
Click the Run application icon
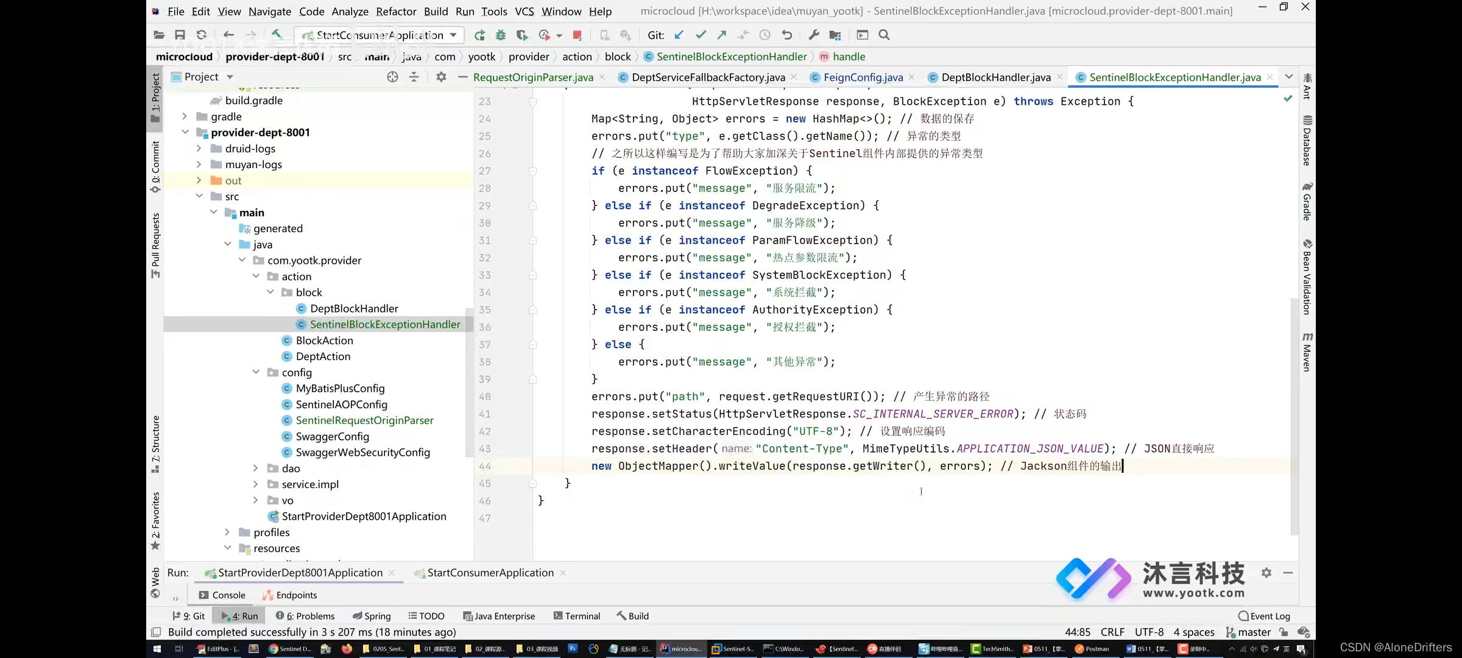point(480,35)
